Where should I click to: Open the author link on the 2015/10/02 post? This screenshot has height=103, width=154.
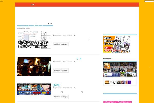(58, 35)
